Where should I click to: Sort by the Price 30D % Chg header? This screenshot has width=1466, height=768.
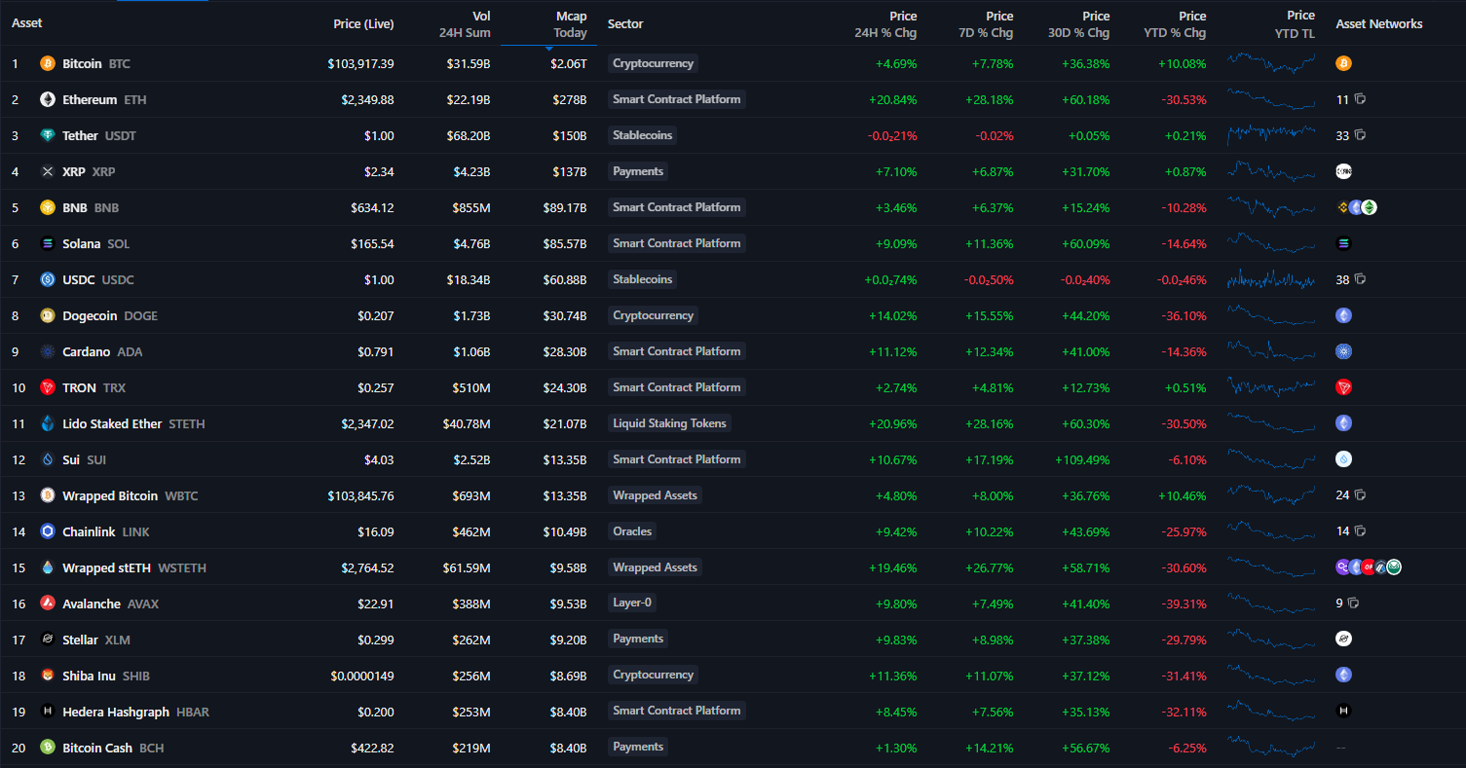point(1078,24)
